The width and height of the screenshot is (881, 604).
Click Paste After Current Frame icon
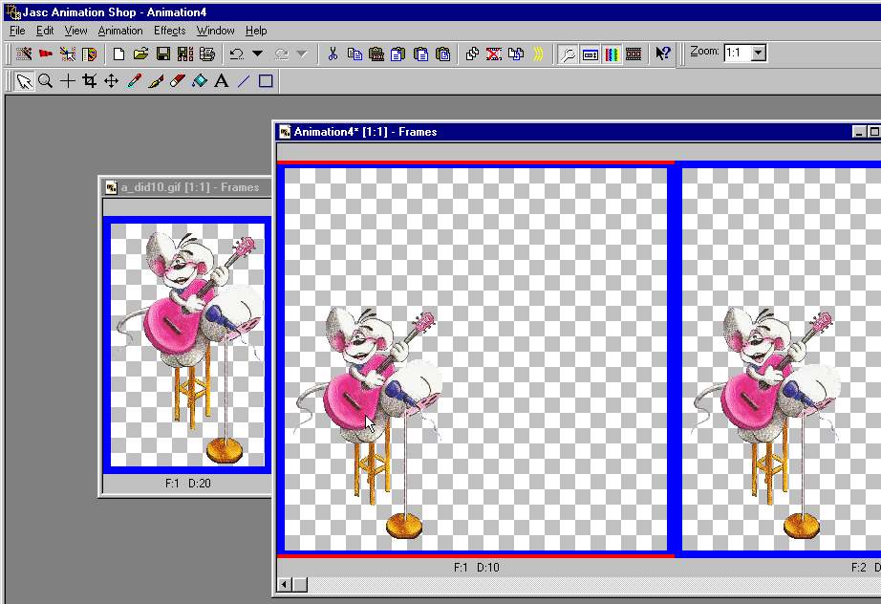coord(420,54)
